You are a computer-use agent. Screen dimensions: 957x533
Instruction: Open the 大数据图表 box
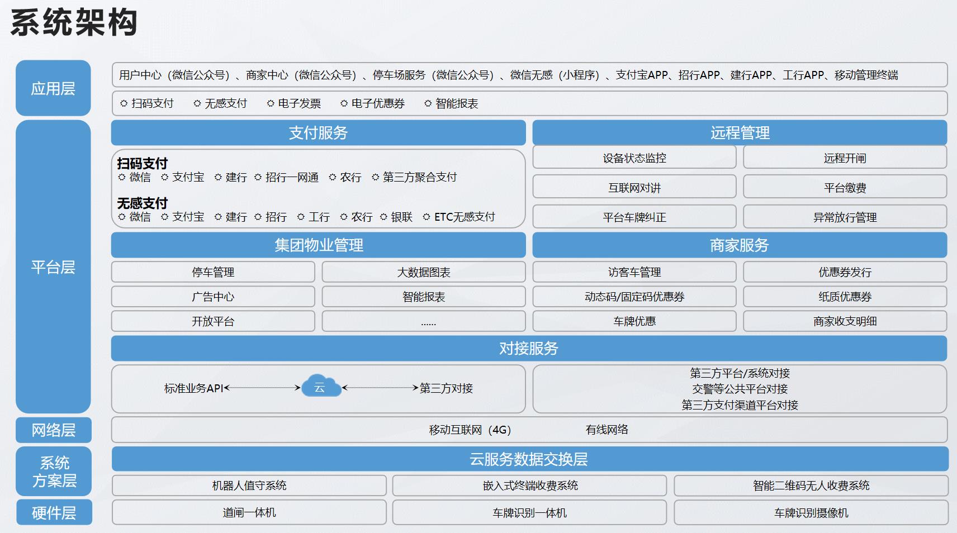pyautogui.click(x=424, y=272)
